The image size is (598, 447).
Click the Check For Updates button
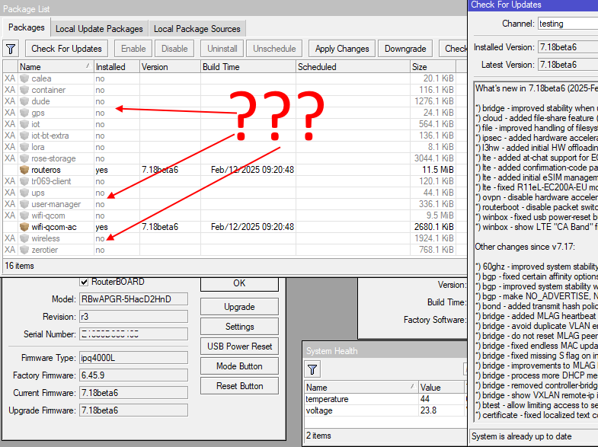(x=67, y=49)
